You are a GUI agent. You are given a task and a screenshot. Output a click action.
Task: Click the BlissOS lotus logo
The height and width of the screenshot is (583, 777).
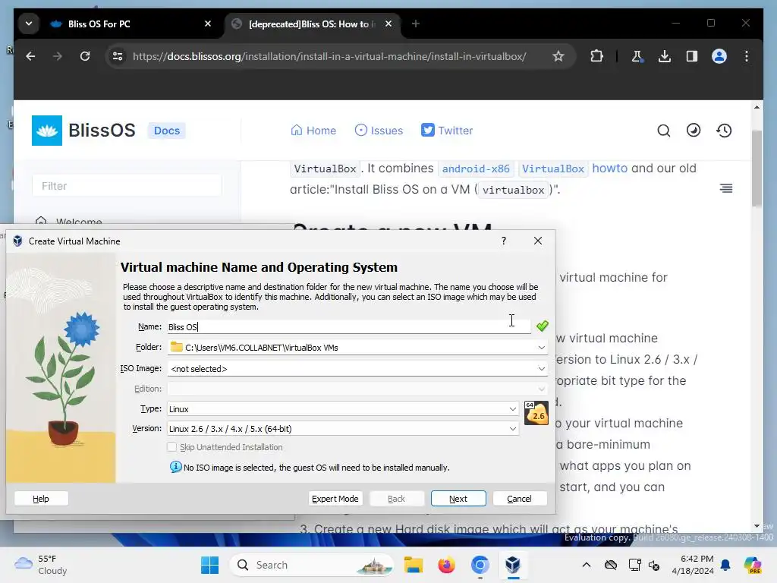tap(47, 131)
